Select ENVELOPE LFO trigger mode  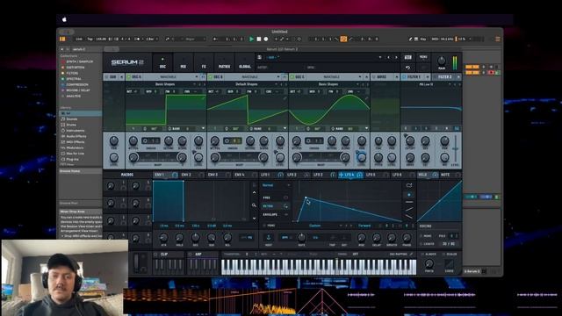276,214
